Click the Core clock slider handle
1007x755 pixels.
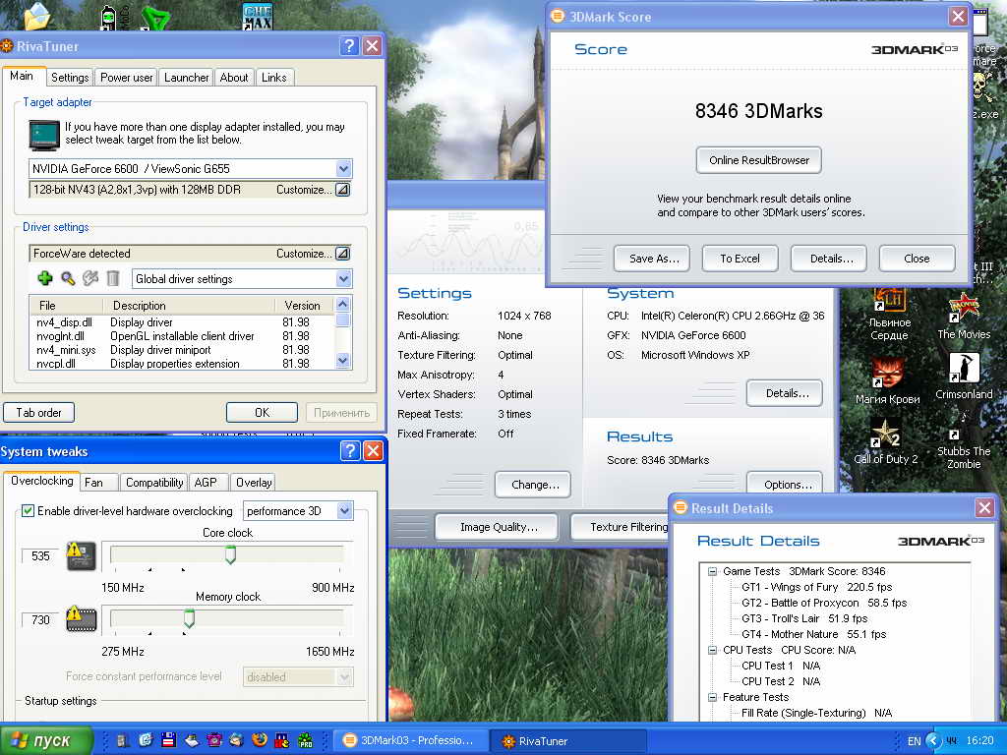230,554
